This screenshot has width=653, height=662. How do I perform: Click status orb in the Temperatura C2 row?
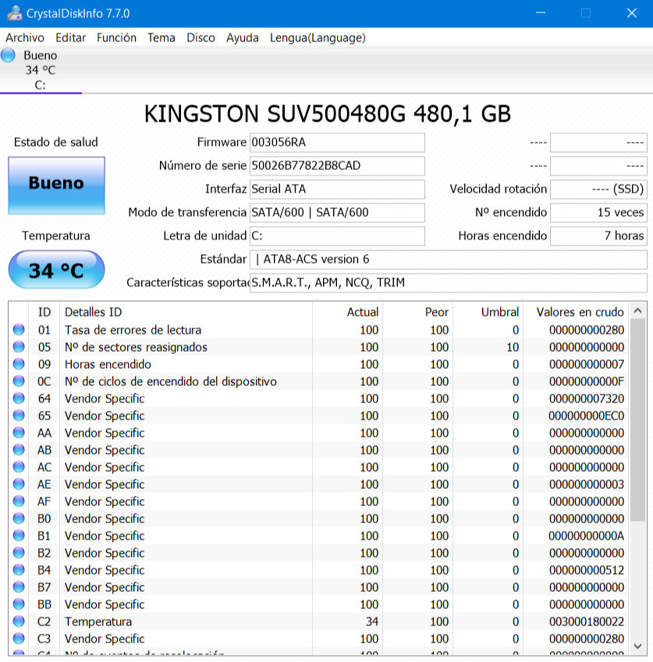[x=19, y=621]
